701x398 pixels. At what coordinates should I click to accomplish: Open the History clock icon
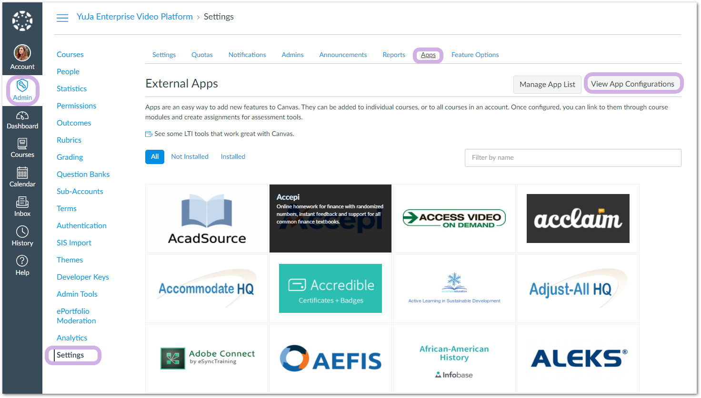(22, 232)
